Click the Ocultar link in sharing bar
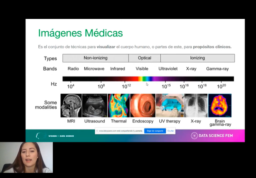256x178 pixels. pos(171,131)
